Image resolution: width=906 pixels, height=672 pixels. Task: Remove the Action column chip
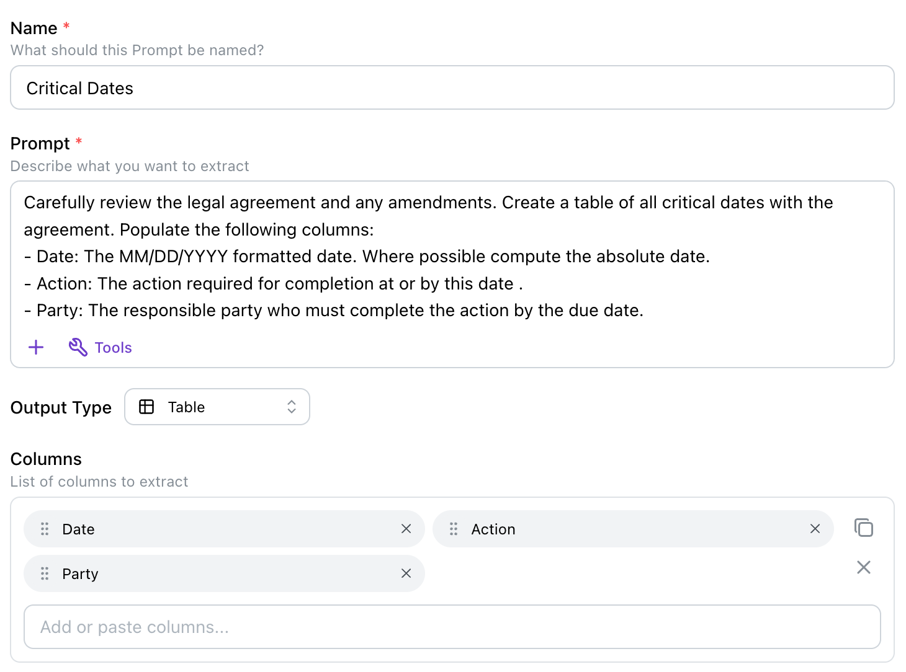815,529
